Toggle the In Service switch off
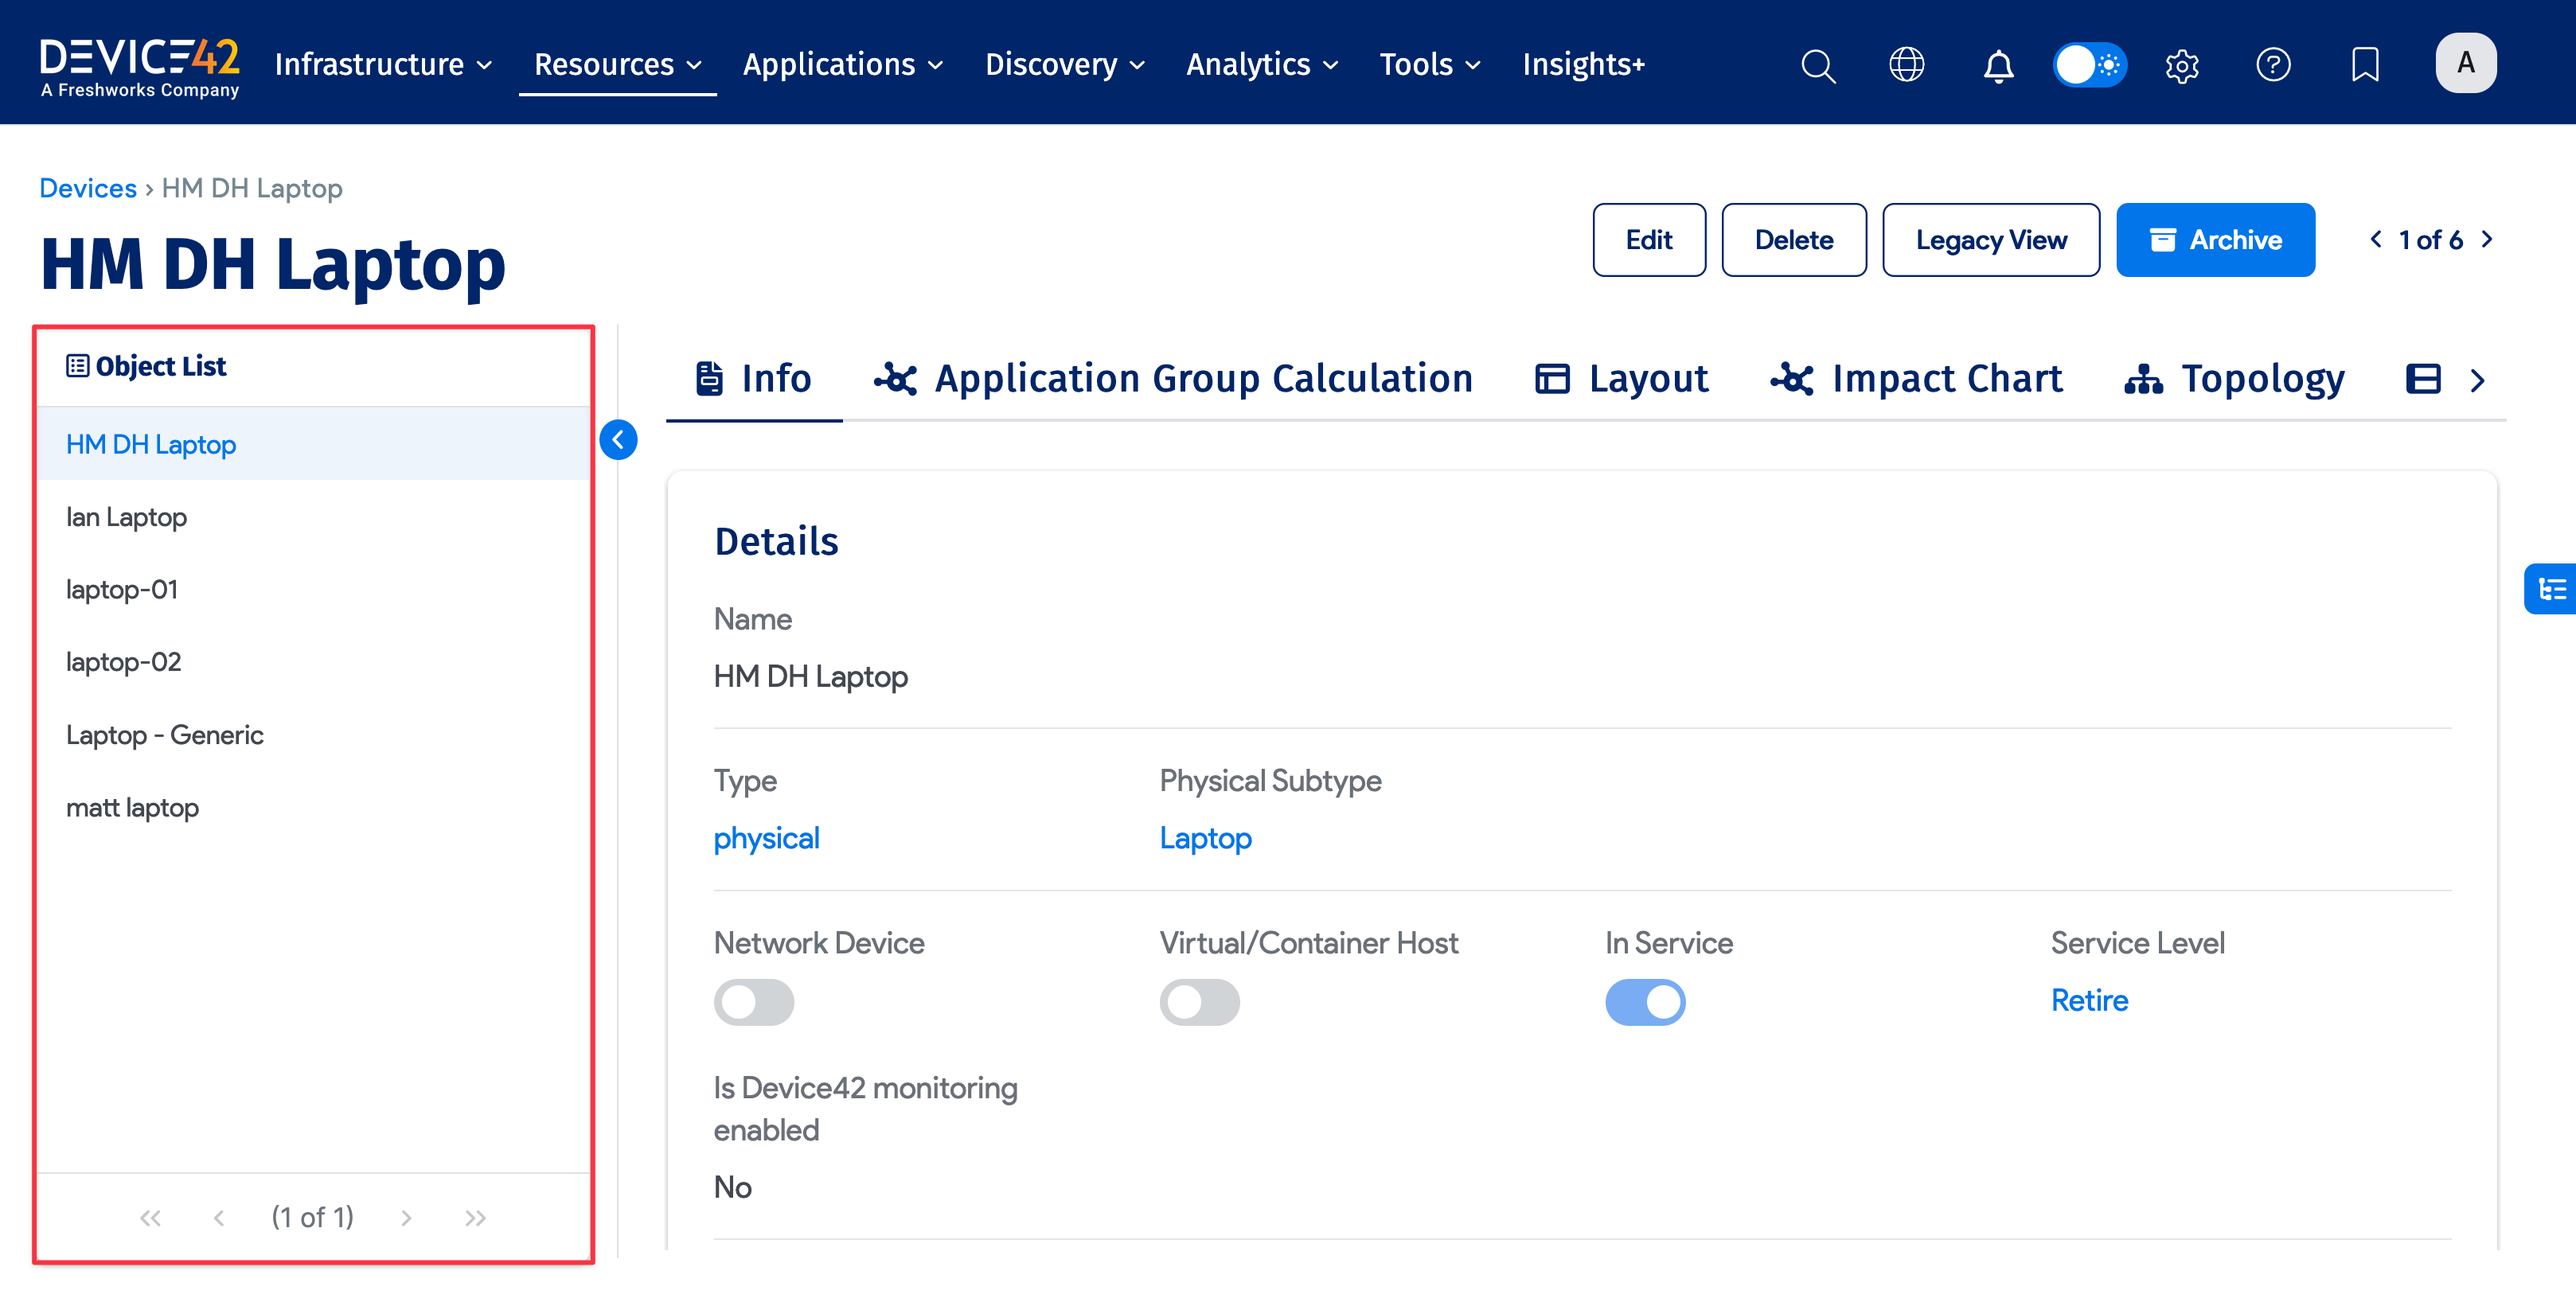The height and width of the screenshot is (1302, 2576). click(x=1645, y=1001)
